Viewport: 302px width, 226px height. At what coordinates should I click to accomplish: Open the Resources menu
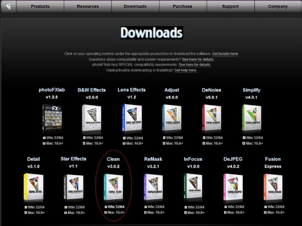point(88,7)
